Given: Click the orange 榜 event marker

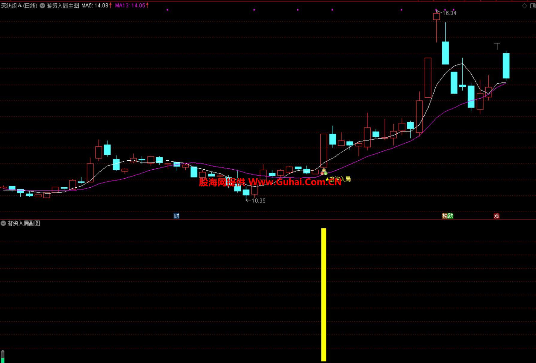Looking at the screenshot, I should coord(445,216).
